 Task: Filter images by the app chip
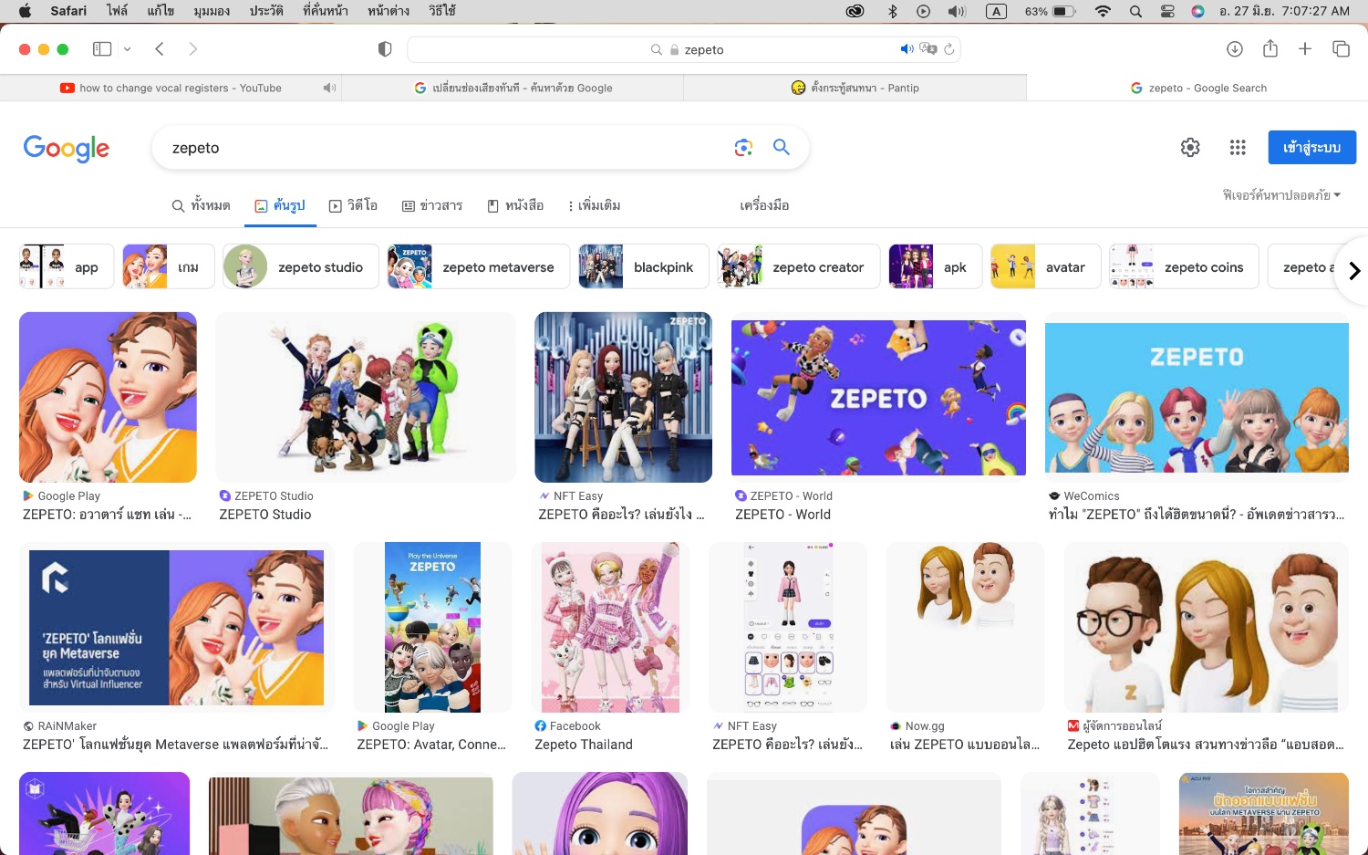pyautogui.click(x=67, y=266)
